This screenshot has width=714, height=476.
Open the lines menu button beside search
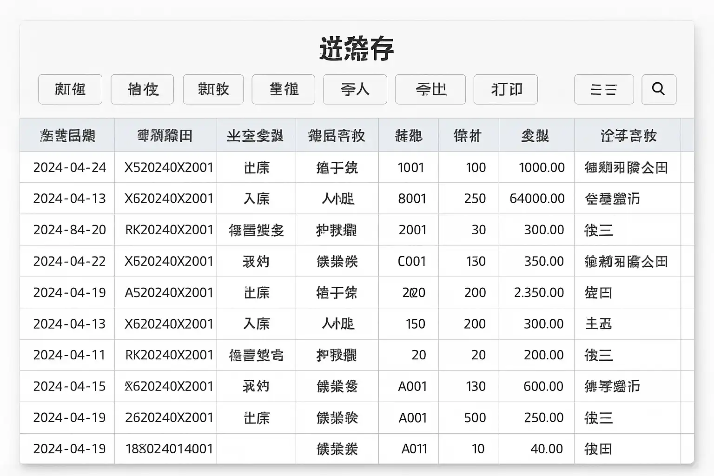604,89
